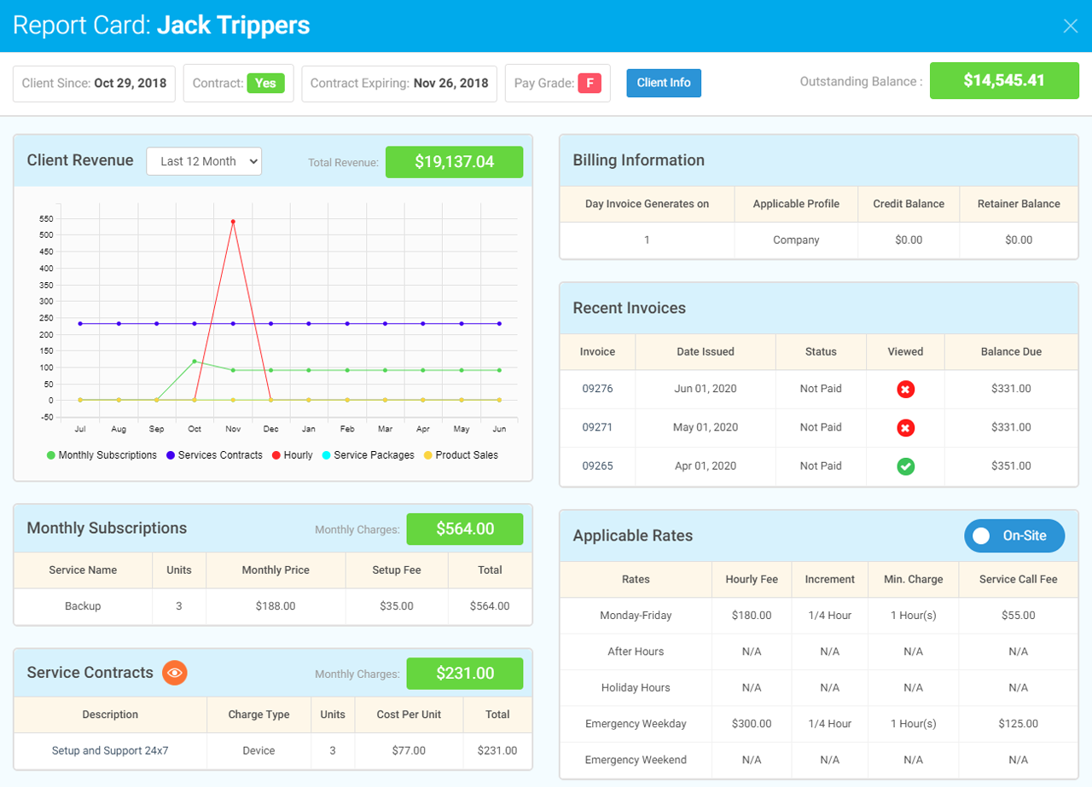The image size is (1092, 787).
Task: Click the Hourly peak point in November
Action: coord(233,222)
